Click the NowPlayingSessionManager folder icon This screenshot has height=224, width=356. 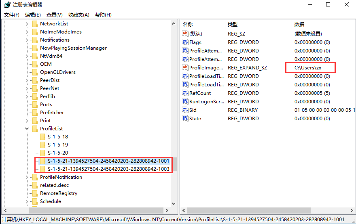35,48
